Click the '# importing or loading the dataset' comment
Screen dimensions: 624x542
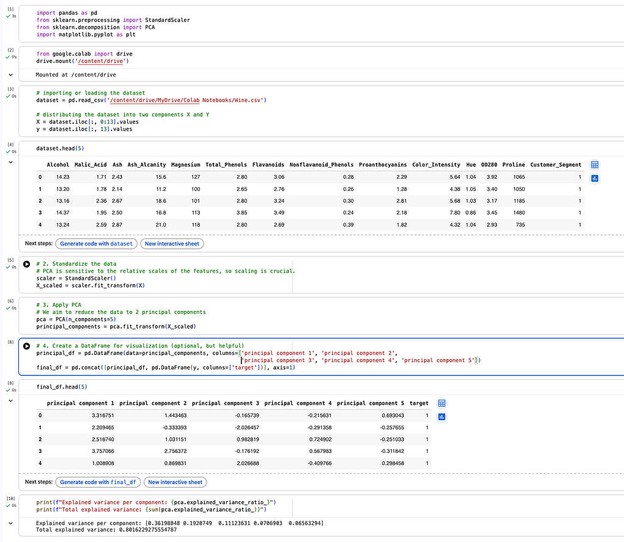click(91, 93)
